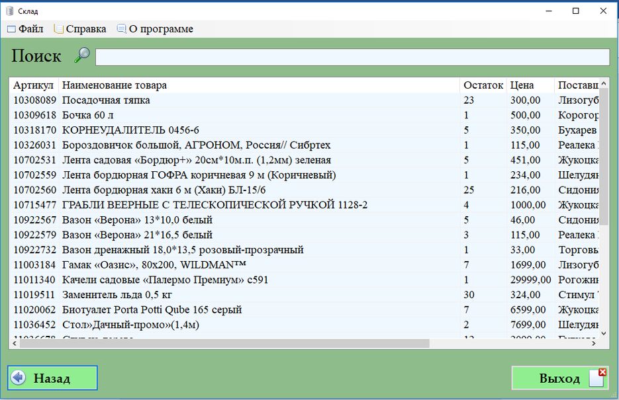Click price cell 451,00

coord(526,160)
